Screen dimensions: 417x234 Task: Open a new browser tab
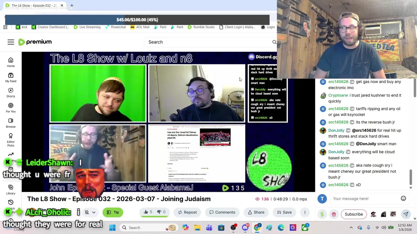pyautogui.click(x=72, y=6)
